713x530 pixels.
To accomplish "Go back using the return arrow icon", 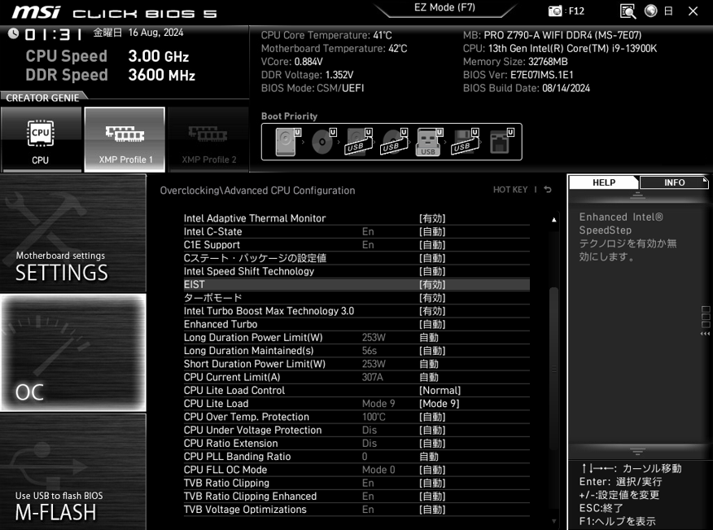I will pos(548,190).
